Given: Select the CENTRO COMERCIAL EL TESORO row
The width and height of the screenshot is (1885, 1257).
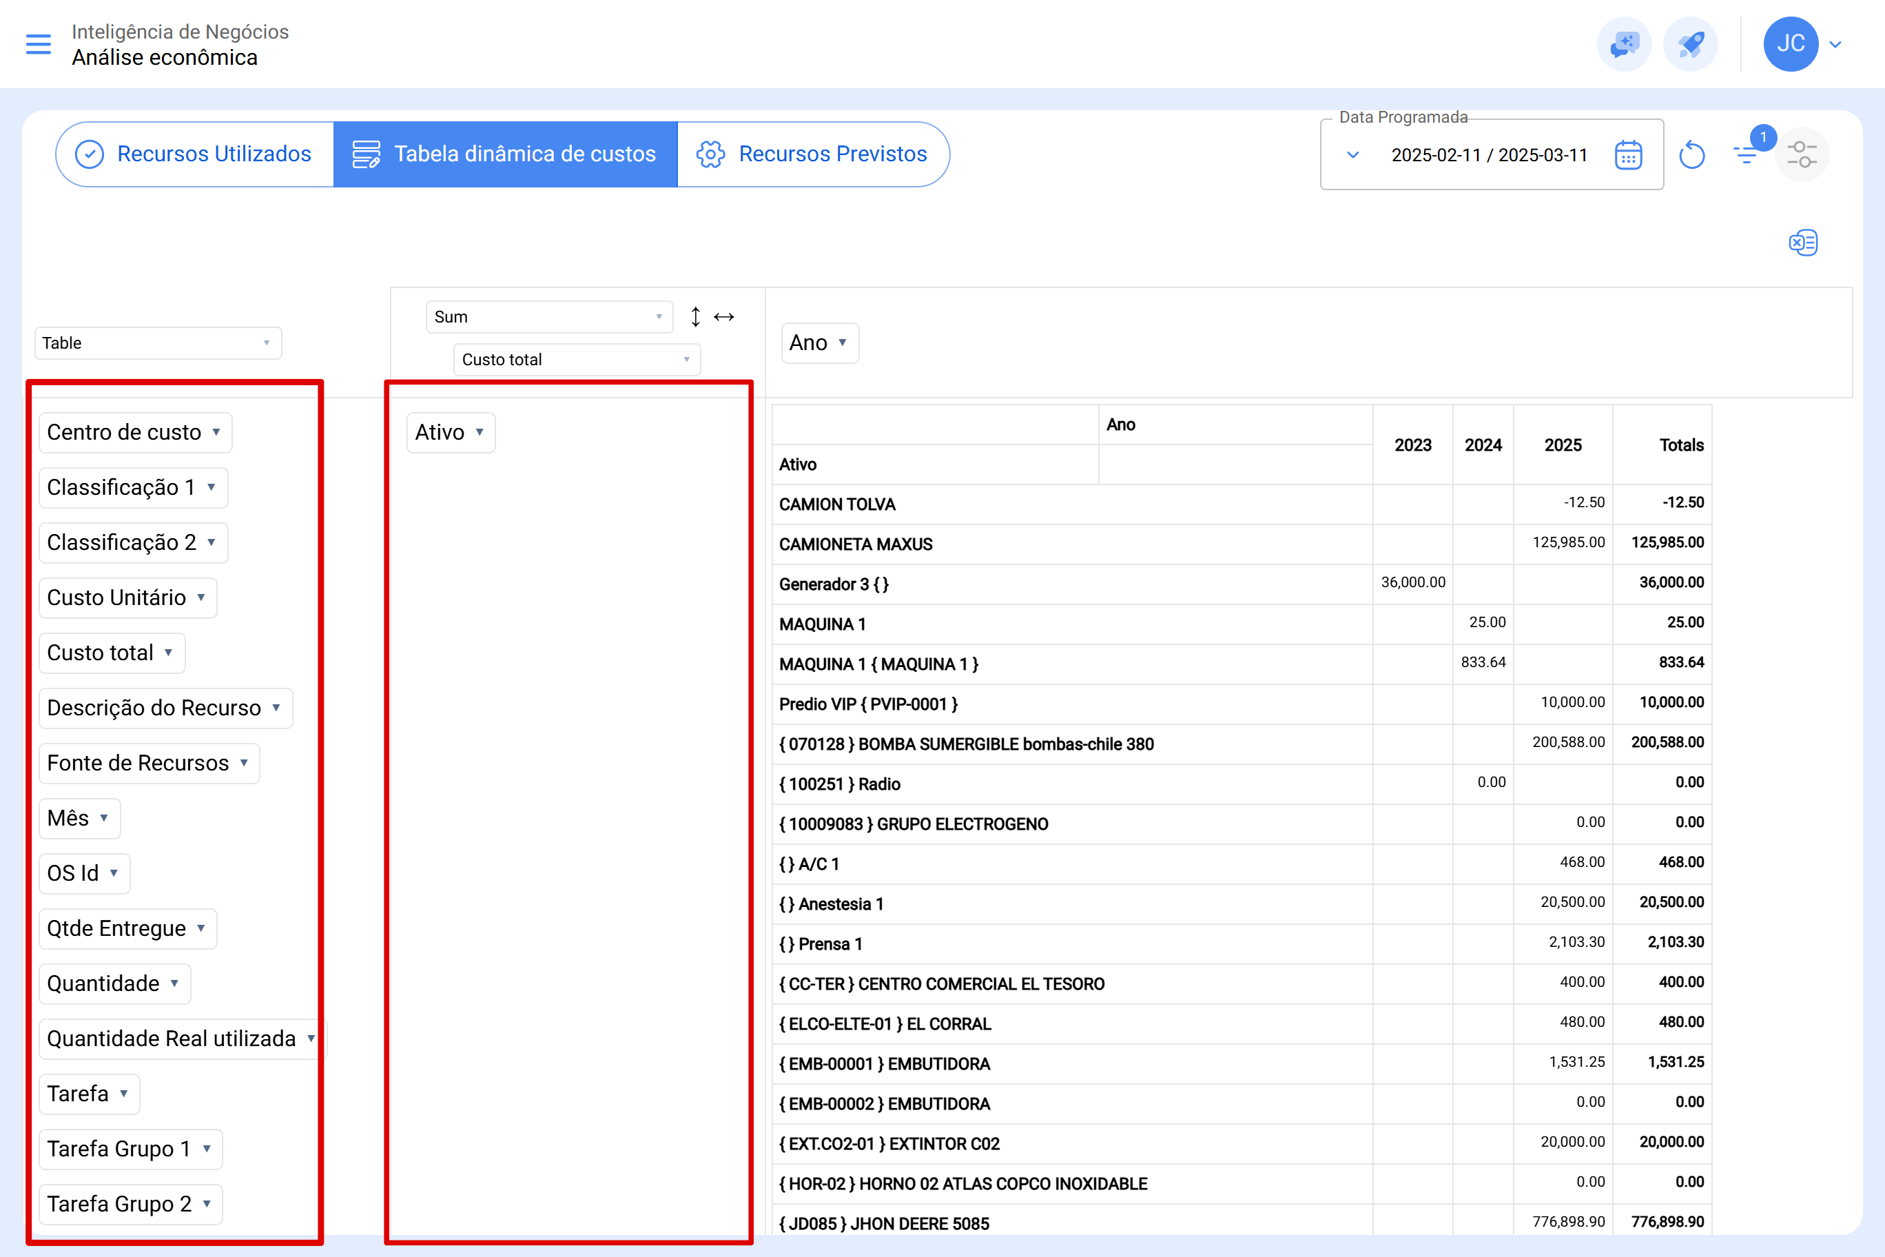Looking at the screenshot, I should pos(1072,983).
